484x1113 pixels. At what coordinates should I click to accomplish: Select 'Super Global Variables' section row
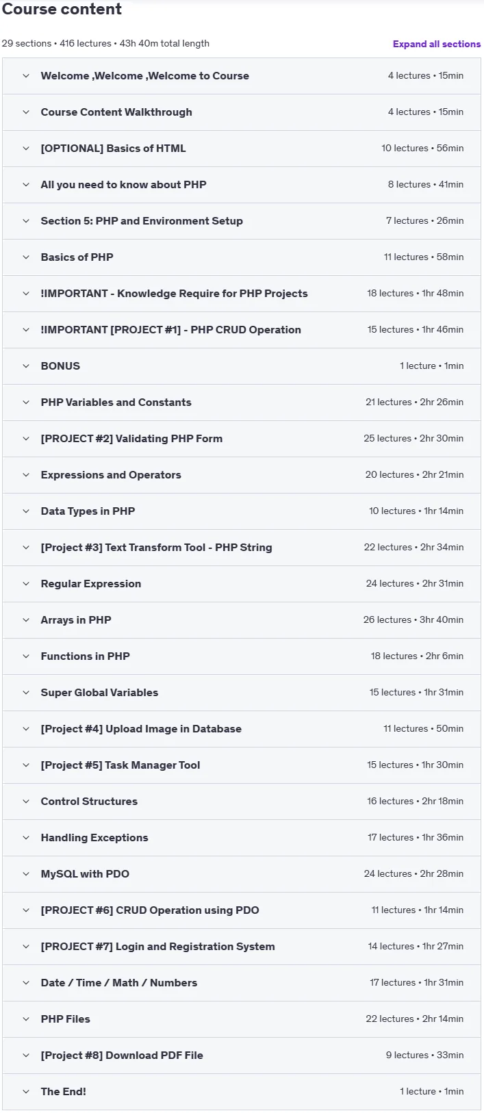tap(242, 693)
